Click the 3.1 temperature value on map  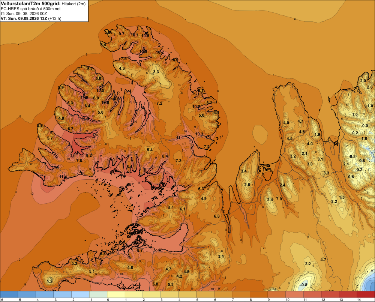click(320, 159)
